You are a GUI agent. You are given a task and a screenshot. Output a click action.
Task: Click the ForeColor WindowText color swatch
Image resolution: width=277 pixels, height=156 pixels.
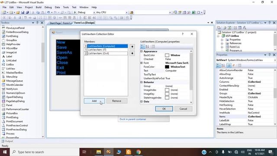(167, 67)
